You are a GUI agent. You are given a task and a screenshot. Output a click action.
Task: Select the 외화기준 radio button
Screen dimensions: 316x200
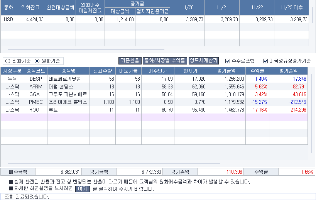point(7,61)
